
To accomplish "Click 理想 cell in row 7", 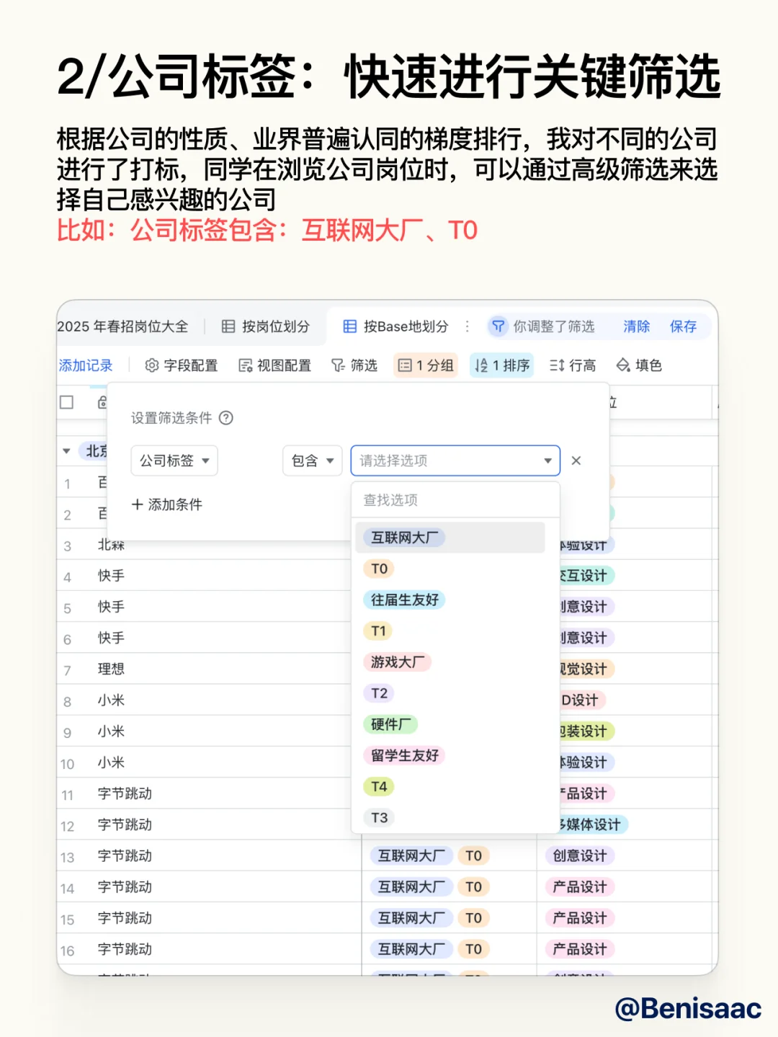I will [x=111, y=669].
